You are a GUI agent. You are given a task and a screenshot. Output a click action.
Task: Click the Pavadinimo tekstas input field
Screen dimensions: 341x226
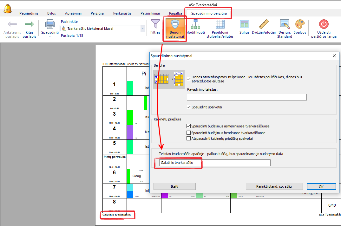(x=246, y=97)
